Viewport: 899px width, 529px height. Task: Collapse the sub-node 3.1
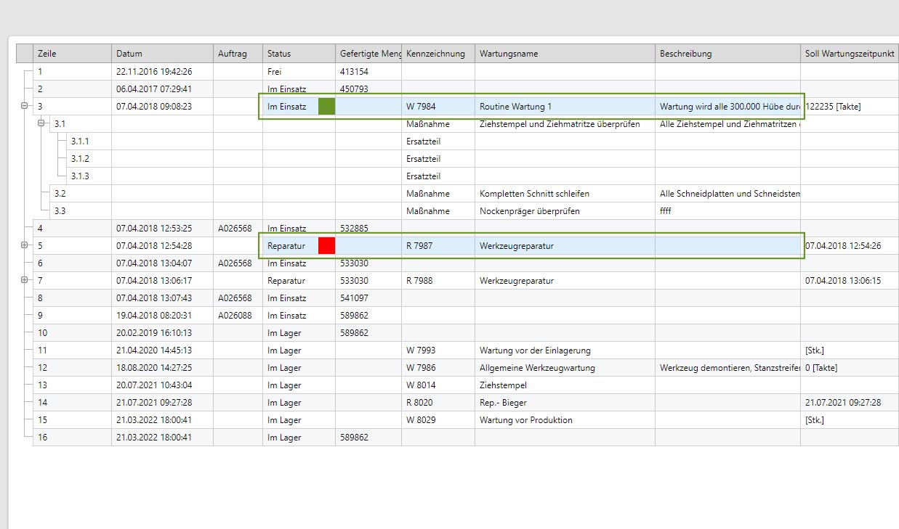click(41, 124)
